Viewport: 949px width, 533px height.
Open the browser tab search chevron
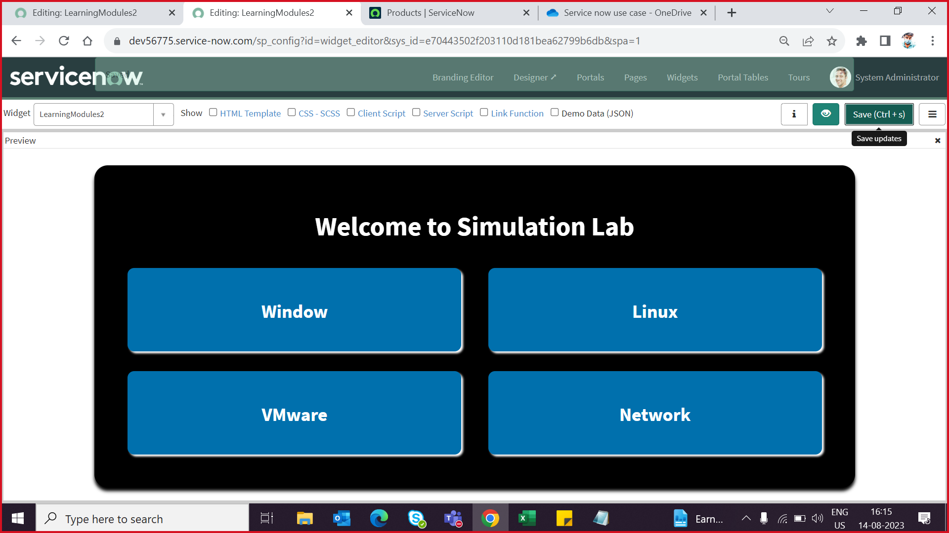click(x=829, y=10)
